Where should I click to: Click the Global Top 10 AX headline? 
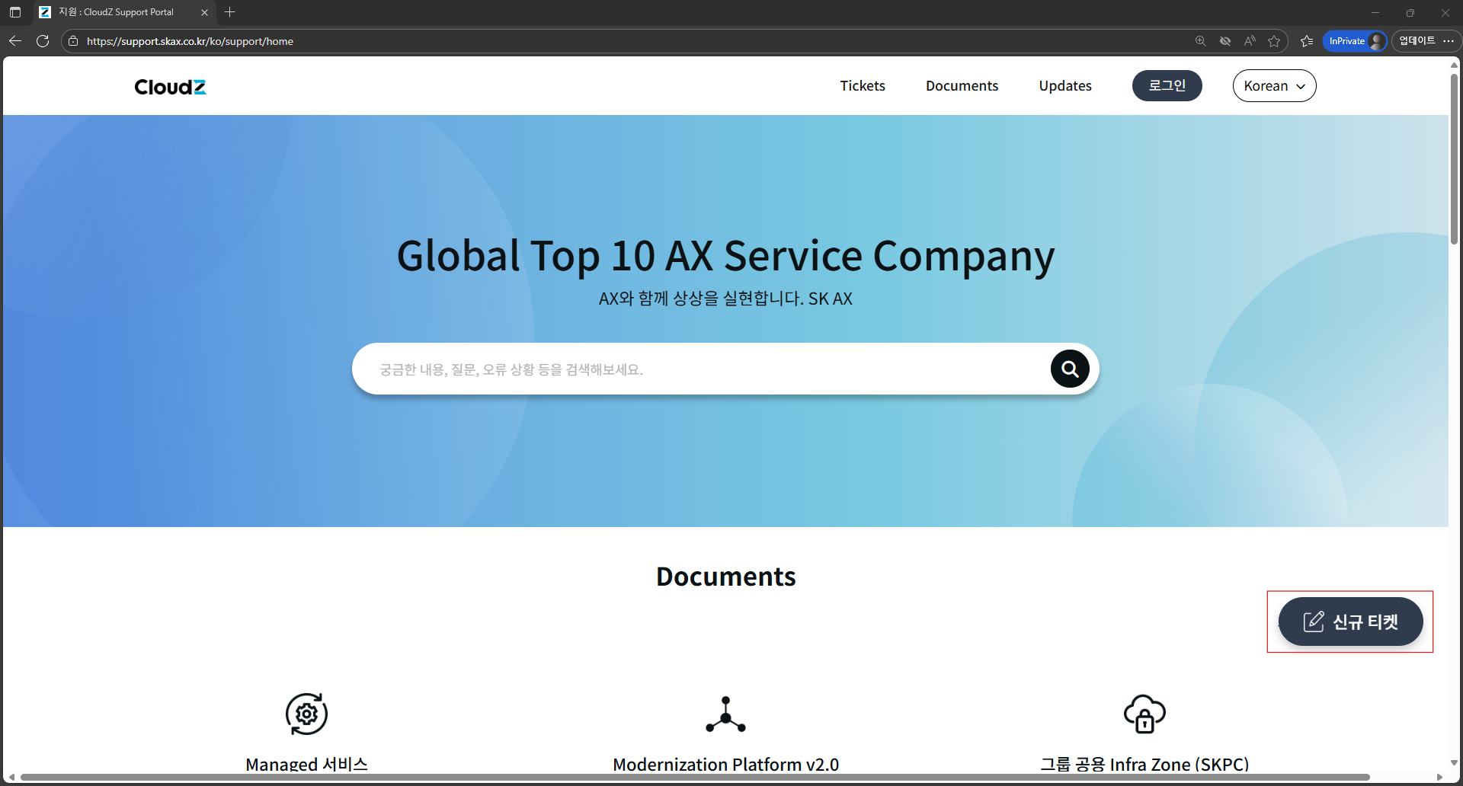(725, 256)
